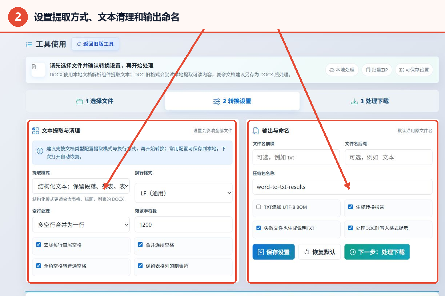This screenshot has height=296, width=445.
Task: Click the 设置会影响全部文件 text
Action: pyautogui.click(x=213, y=131)
